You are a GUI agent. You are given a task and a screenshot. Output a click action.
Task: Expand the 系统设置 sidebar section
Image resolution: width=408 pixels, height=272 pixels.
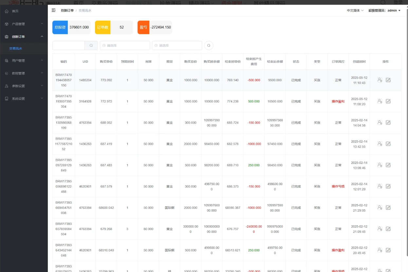pyautogui.click(x=24, y=99)
